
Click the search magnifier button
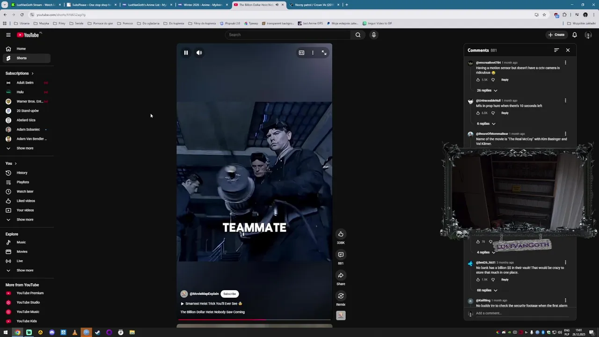coord(358,35)
